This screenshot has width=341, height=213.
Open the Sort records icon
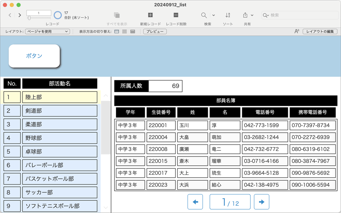[x=228, y=15]
